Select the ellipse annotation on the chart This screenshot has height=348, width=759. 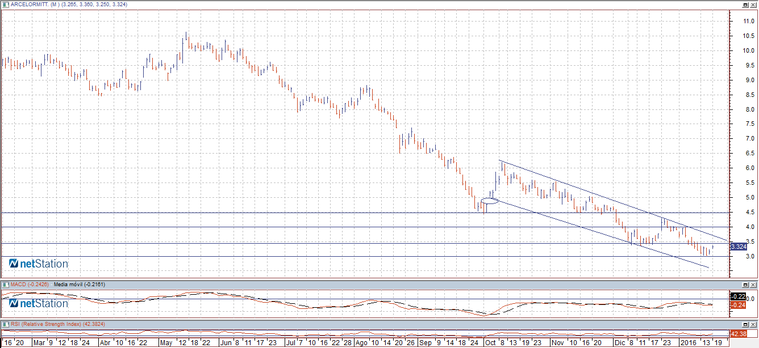[489, 201]
